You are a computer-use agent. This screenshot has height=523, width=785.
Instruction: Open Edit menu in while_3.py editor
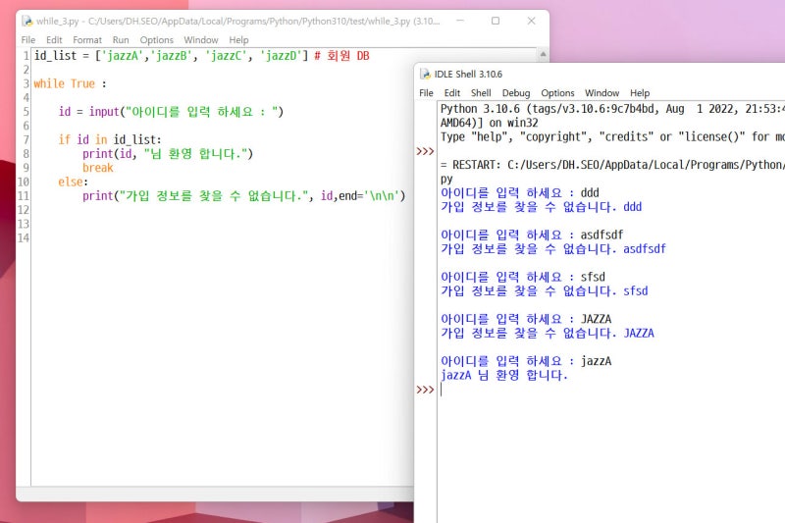click(x=54, y=40)
